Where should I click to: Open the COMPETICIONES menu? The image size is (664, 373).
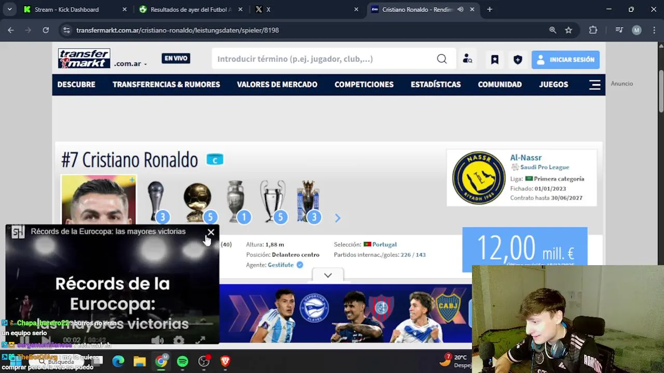coord(364,84)
